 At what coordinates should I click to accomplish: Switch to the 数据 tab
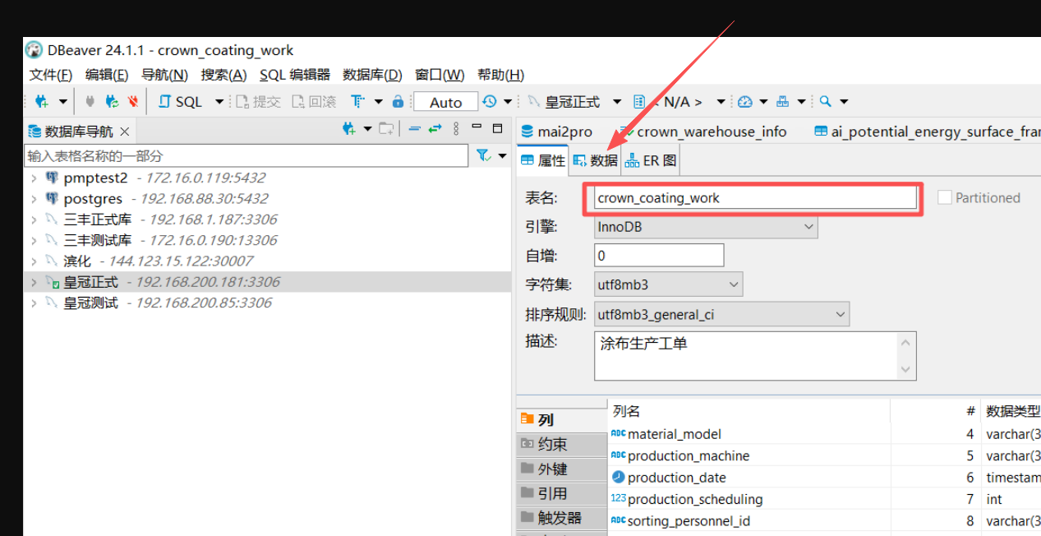pyautogui.click(x=596, y=160)
